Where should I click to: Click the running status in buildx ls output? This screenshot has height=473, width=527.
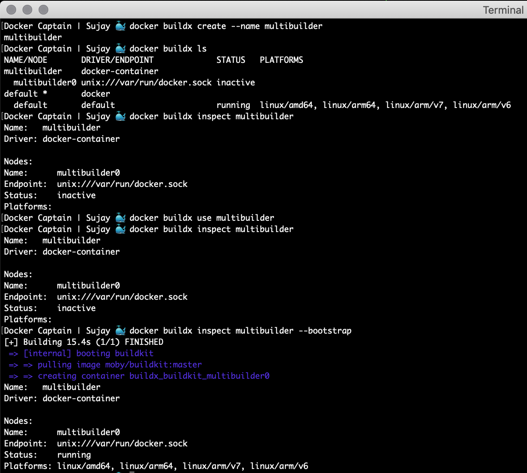pyautogui.click(x=233, y=104)
